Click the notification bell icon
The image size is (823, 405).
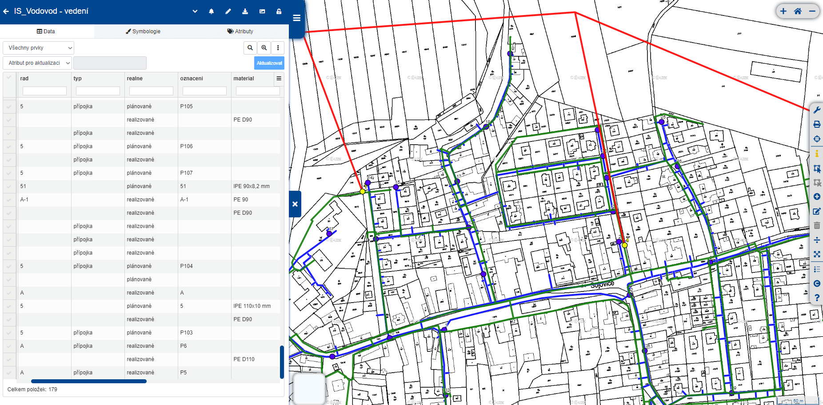click(211, 12)
